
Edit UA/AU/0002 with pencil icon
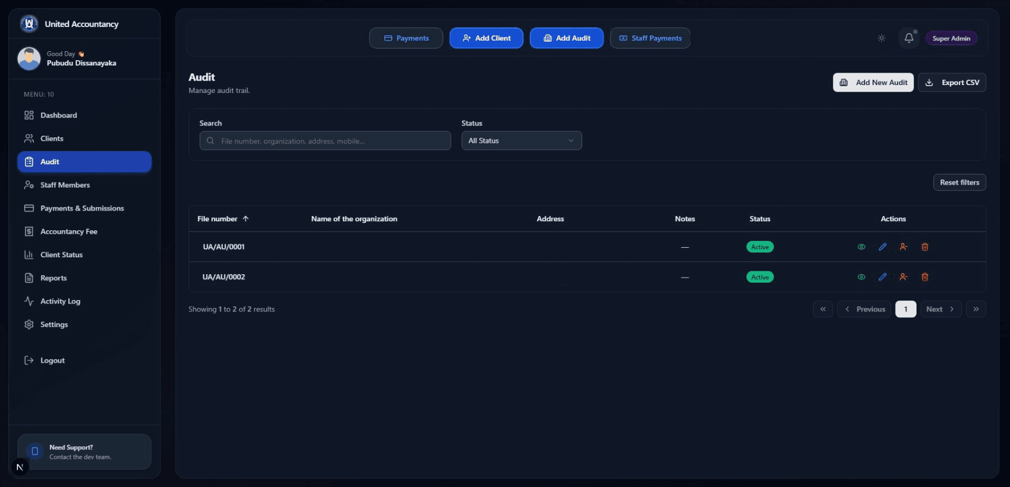(x=882, y=277)
